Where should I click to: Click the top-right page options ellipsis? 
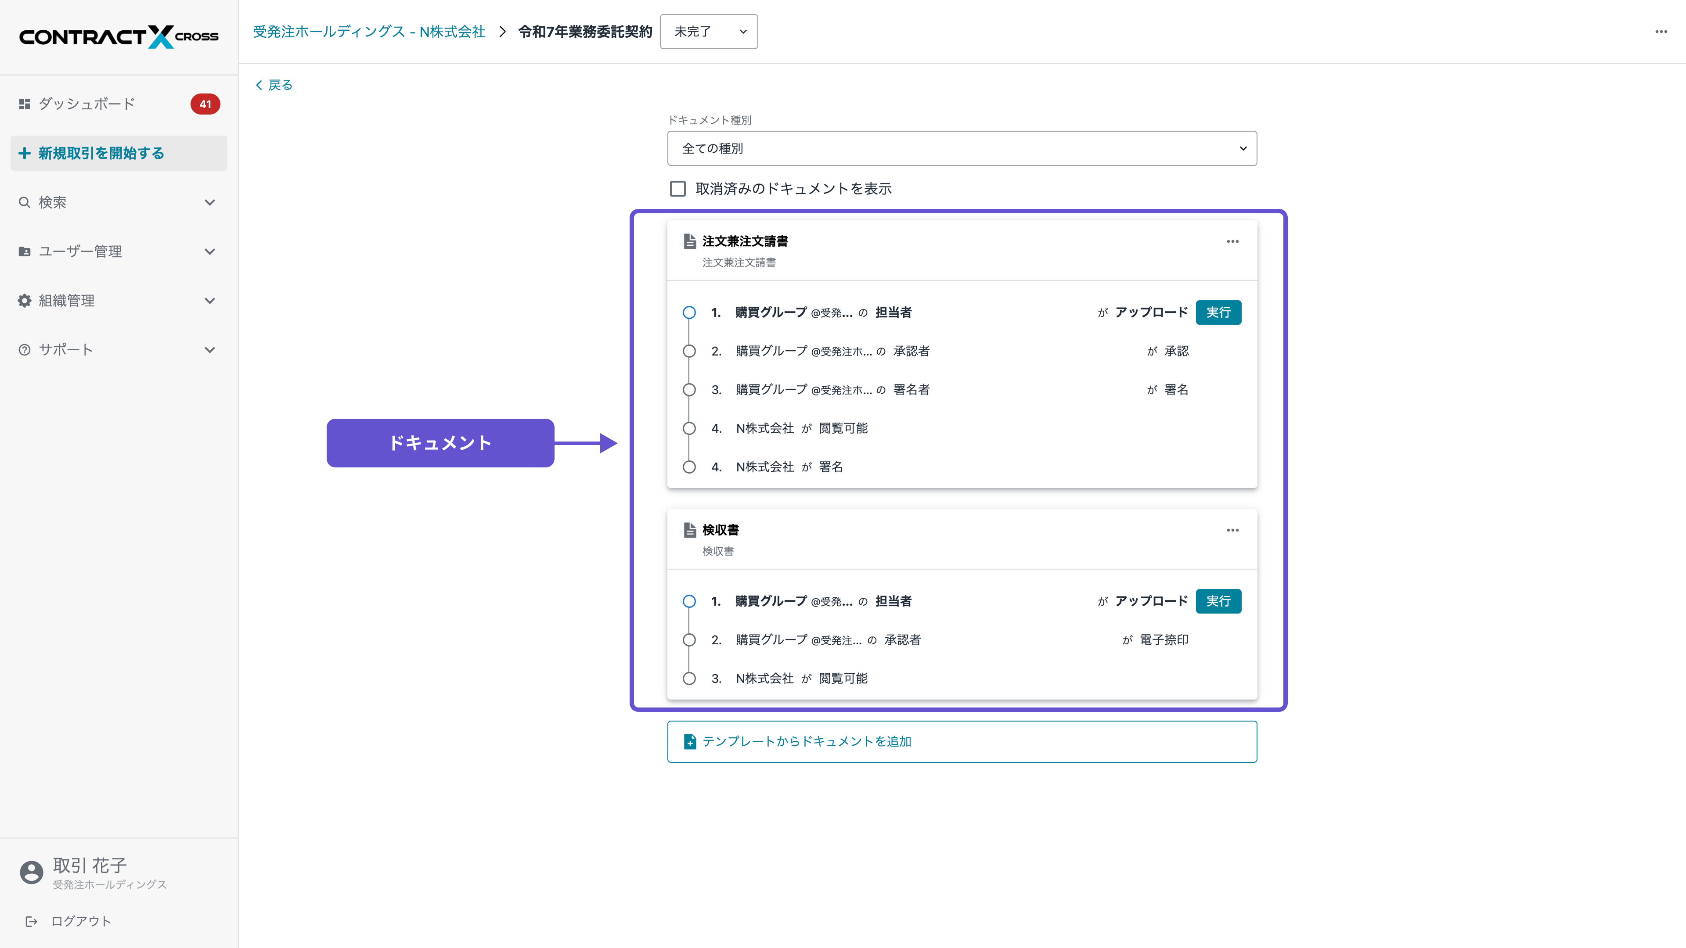1661,32
